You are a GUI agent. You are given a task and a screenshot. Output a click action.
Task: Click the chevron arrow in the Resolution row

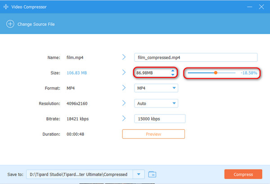pyautogui.click(x=124, y=103)
